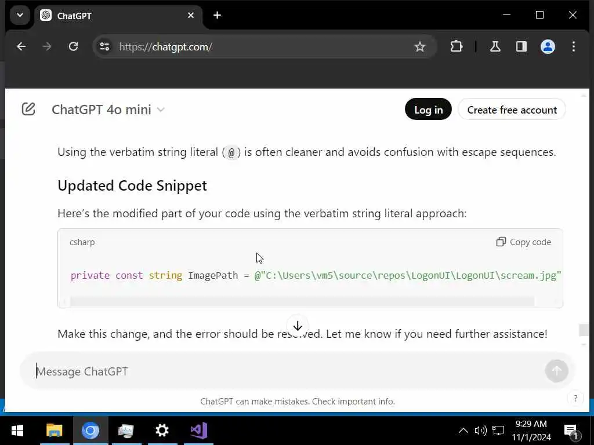This screenshot has height=445, width=594.
Task: Show hidden system tray icons
Action: coord(463,431)
